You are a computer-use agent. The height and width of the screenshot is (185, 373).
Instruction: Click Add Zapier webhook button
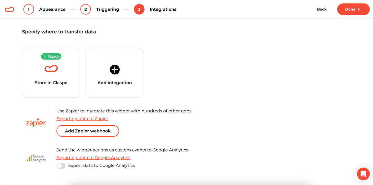point(88,131)
